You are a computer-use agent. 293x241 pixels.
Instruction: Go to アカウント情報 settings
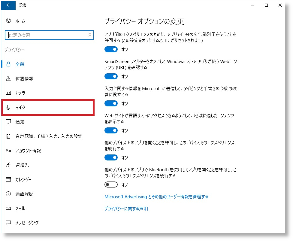28,151
